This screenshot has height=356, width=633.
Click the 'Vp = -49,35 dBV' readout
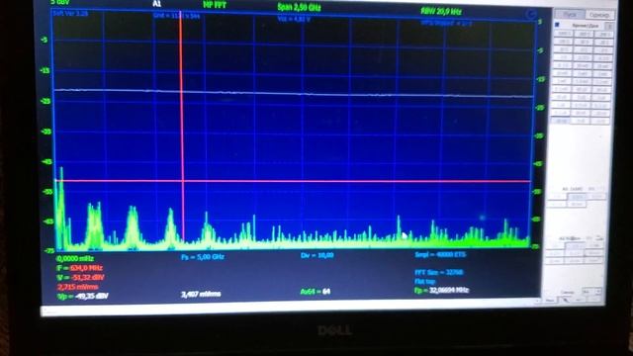pos(83,297)
